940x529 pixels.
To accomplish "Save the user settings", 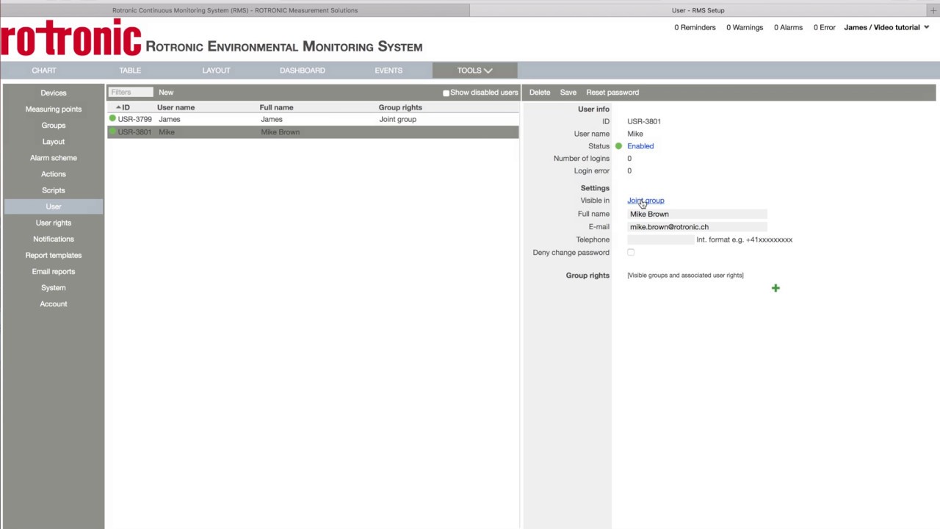I will pos(568,93).
